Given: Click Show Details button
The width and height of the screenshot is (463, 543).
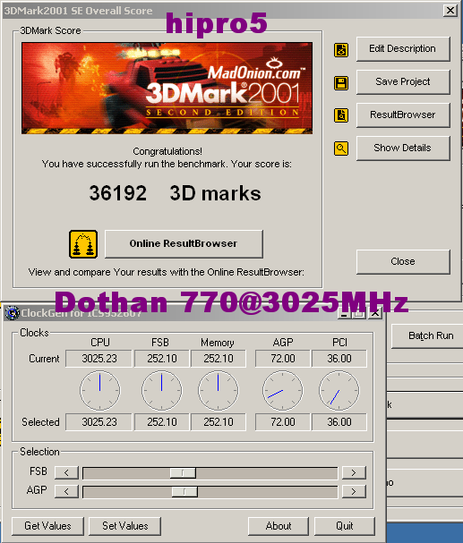Looking at the screenshot, I should pos(403,148).
